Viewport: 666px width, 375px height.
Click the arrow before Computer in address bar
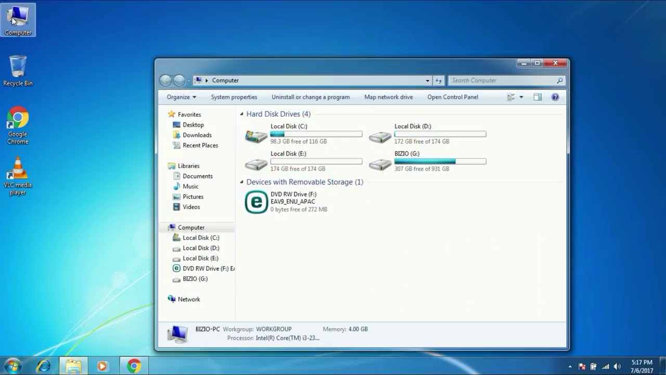click(207, 80)
